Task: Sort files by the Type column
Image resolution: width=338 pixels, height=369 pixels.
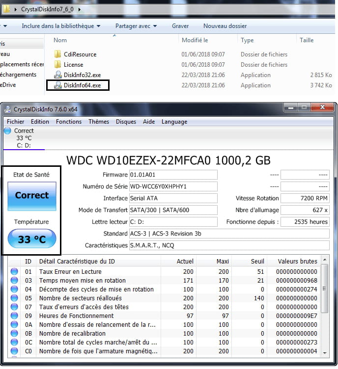Action: [247, 40]
